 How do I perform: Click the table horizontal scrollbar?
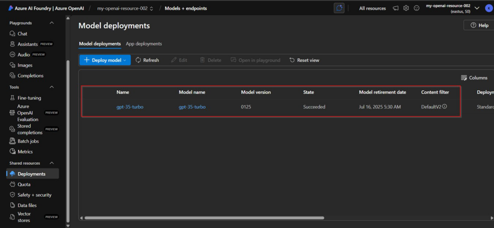[204, 217]
